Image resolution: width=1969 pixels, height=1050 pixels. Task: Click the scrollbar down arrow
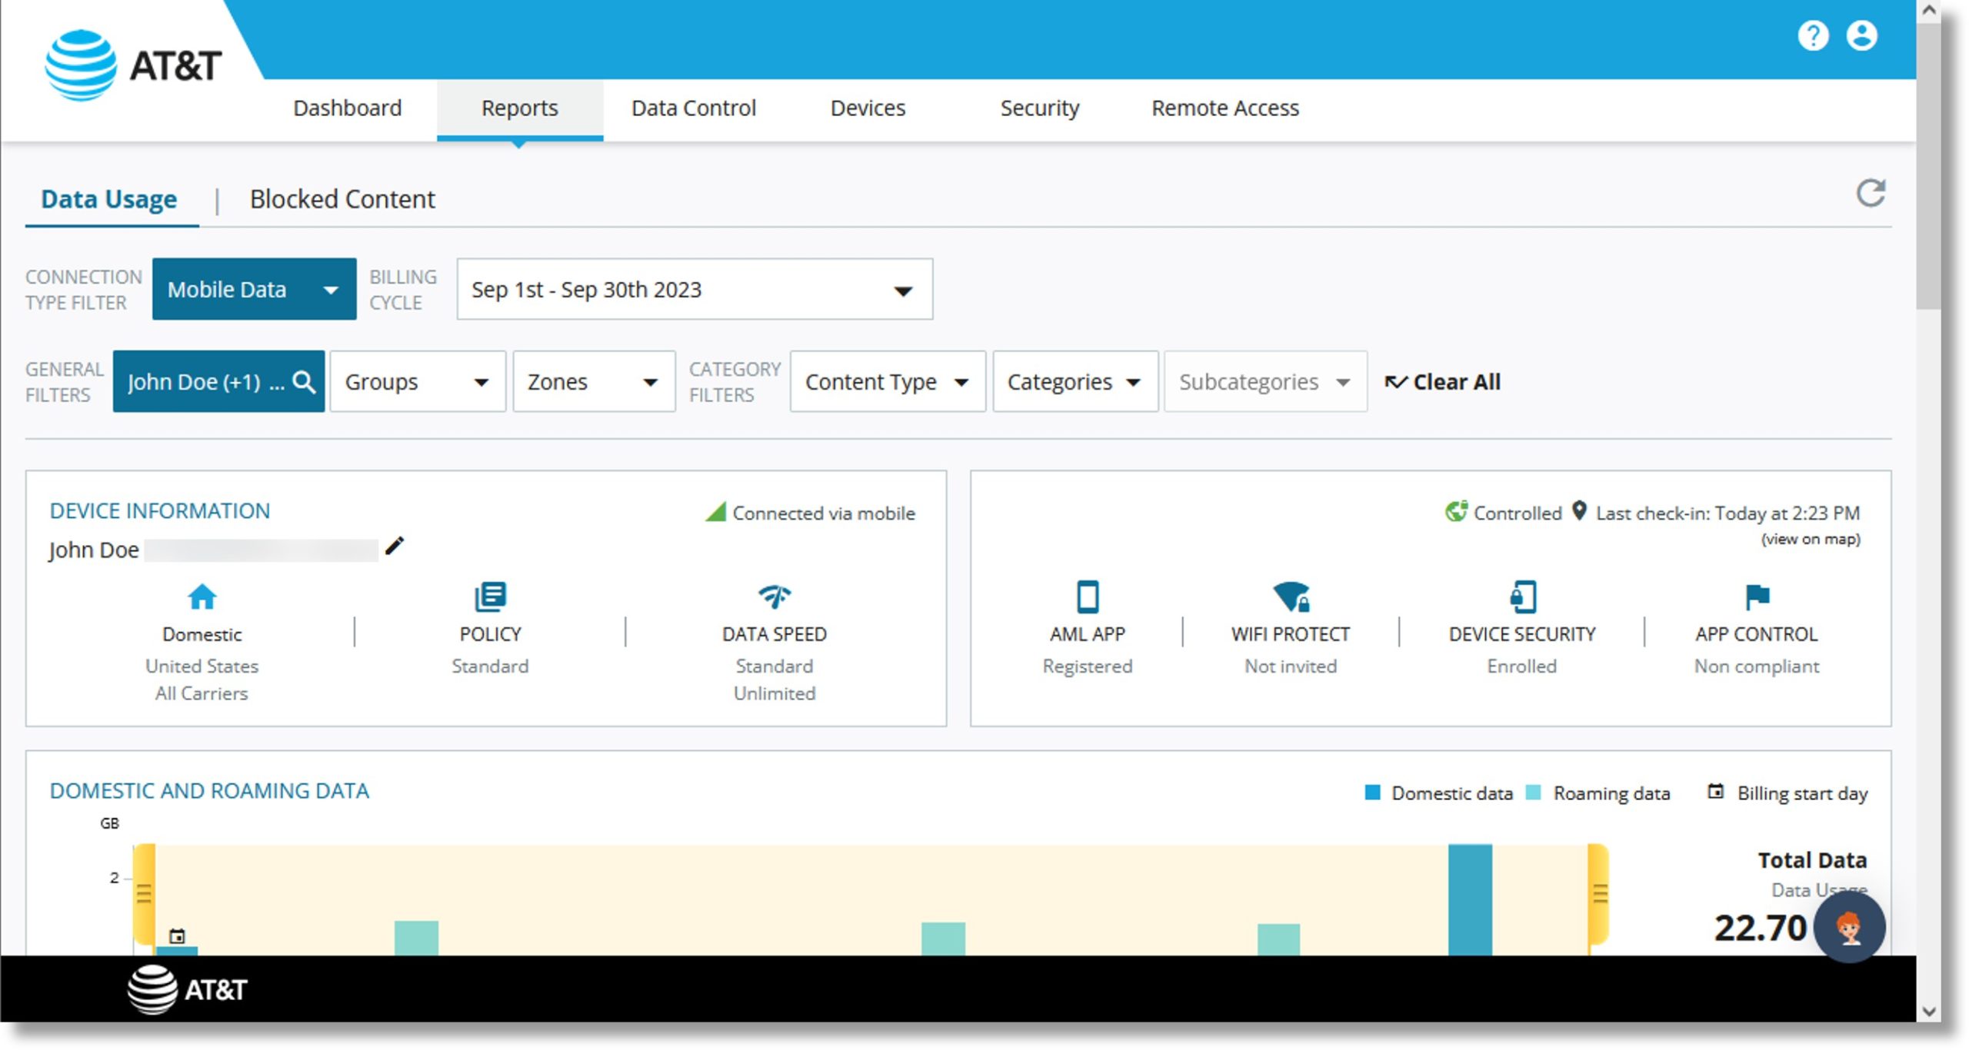coord(1928,1011)
